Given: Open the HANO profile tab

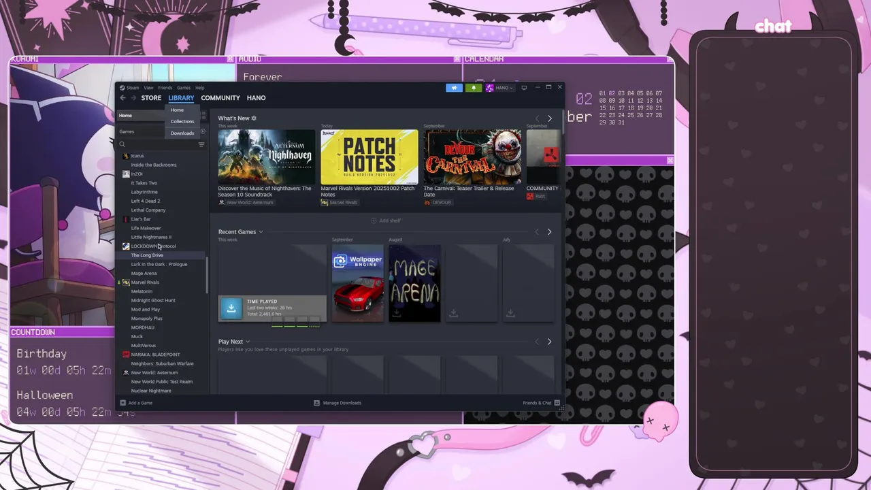Looking at the screenshot, I should (x=256, y=98).
